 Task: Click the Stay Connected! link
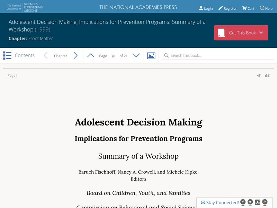(221, 202)
